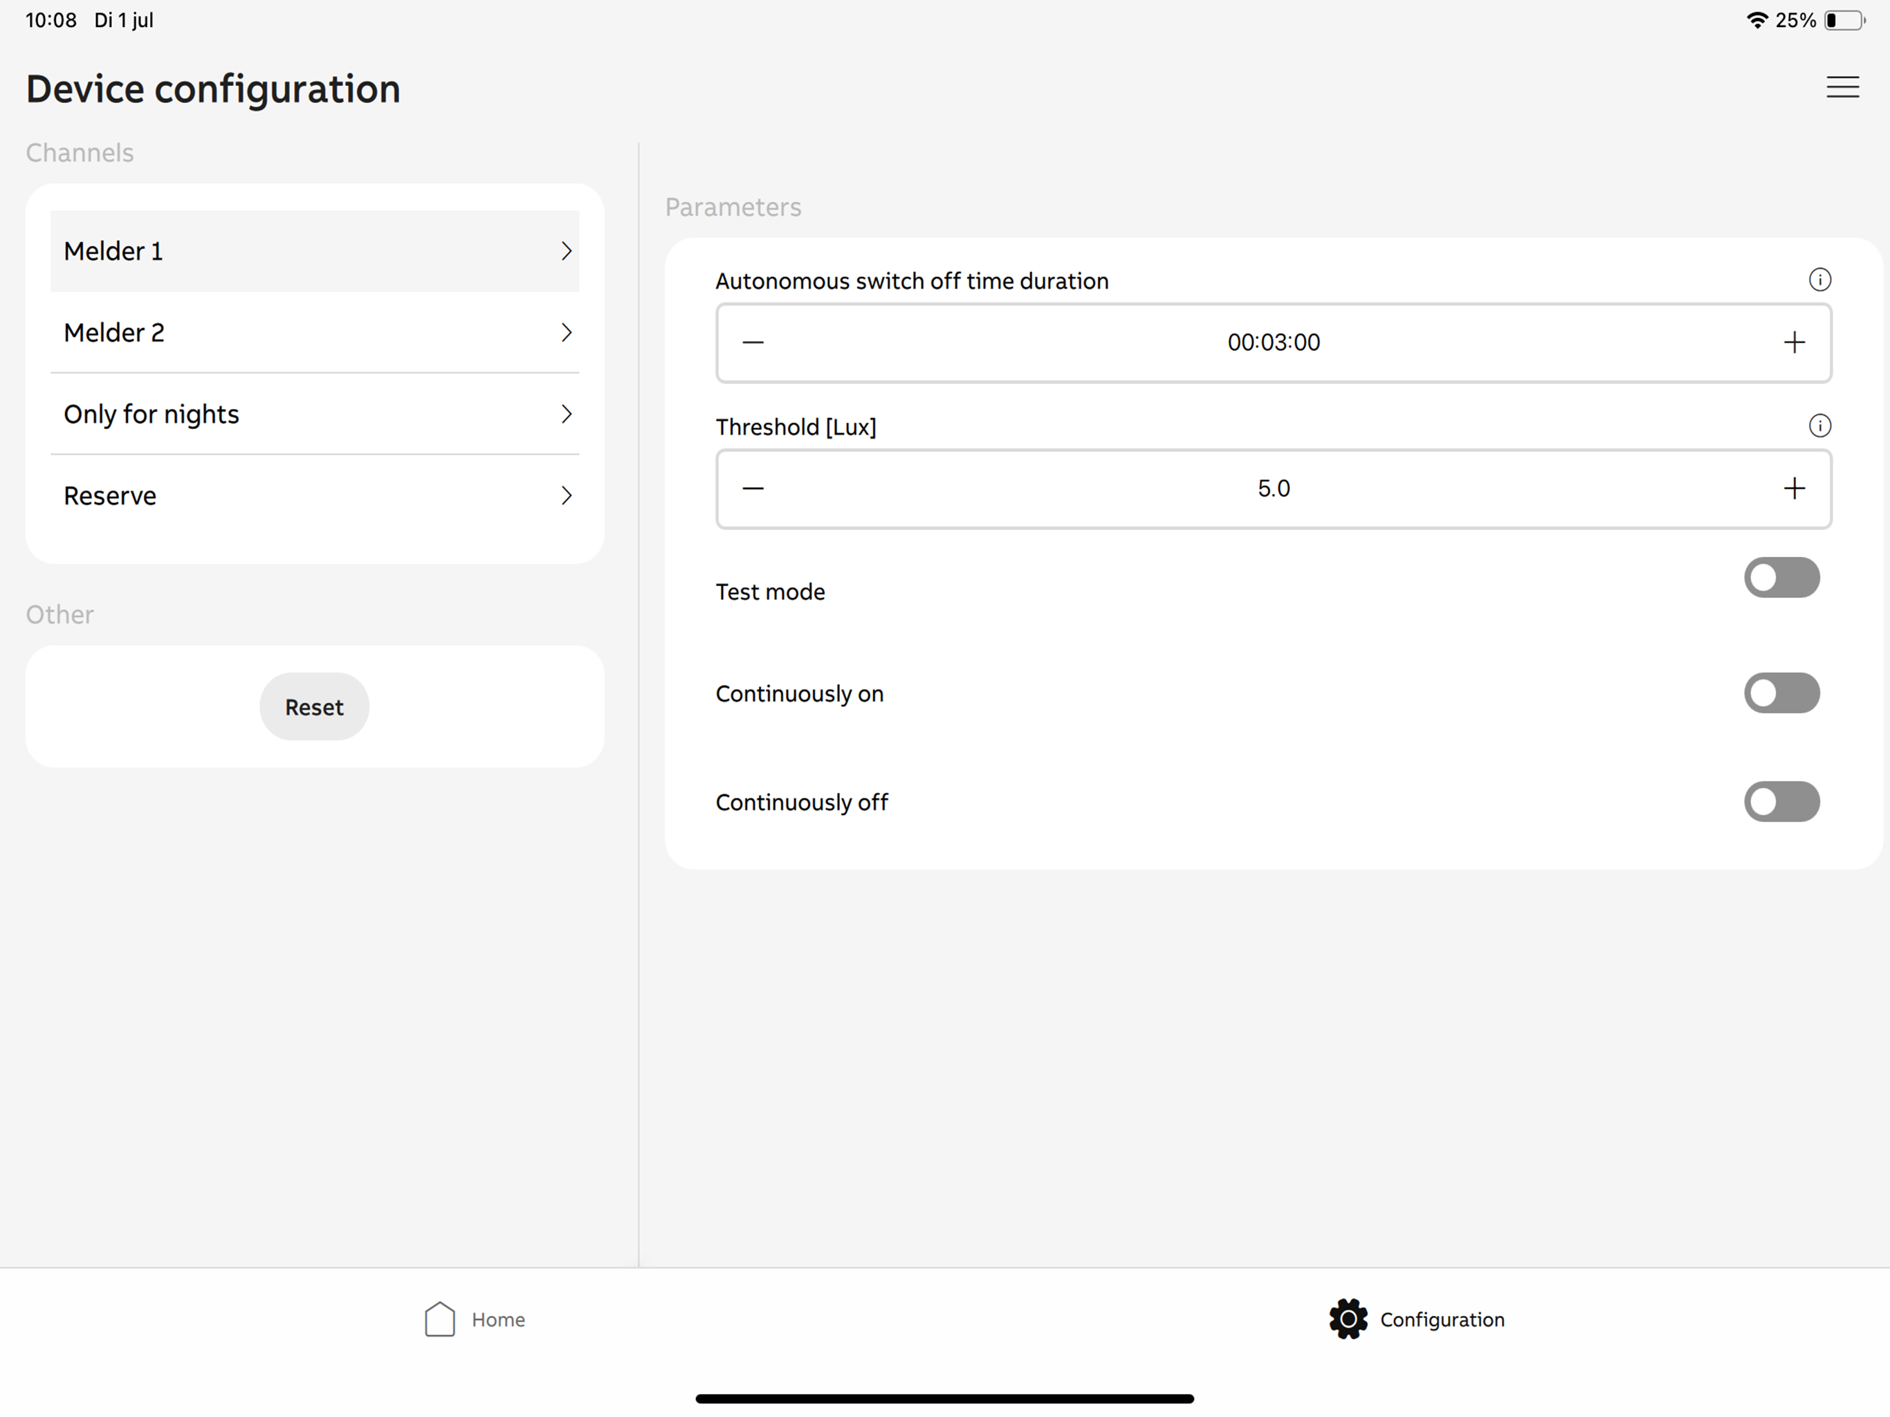1890x1417 pixels.
Task: Click the Reset button
Action: (x=315, y=707)
